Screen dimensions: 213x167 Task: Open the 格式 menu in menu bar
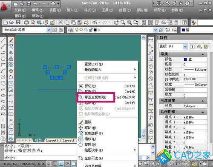90,10
